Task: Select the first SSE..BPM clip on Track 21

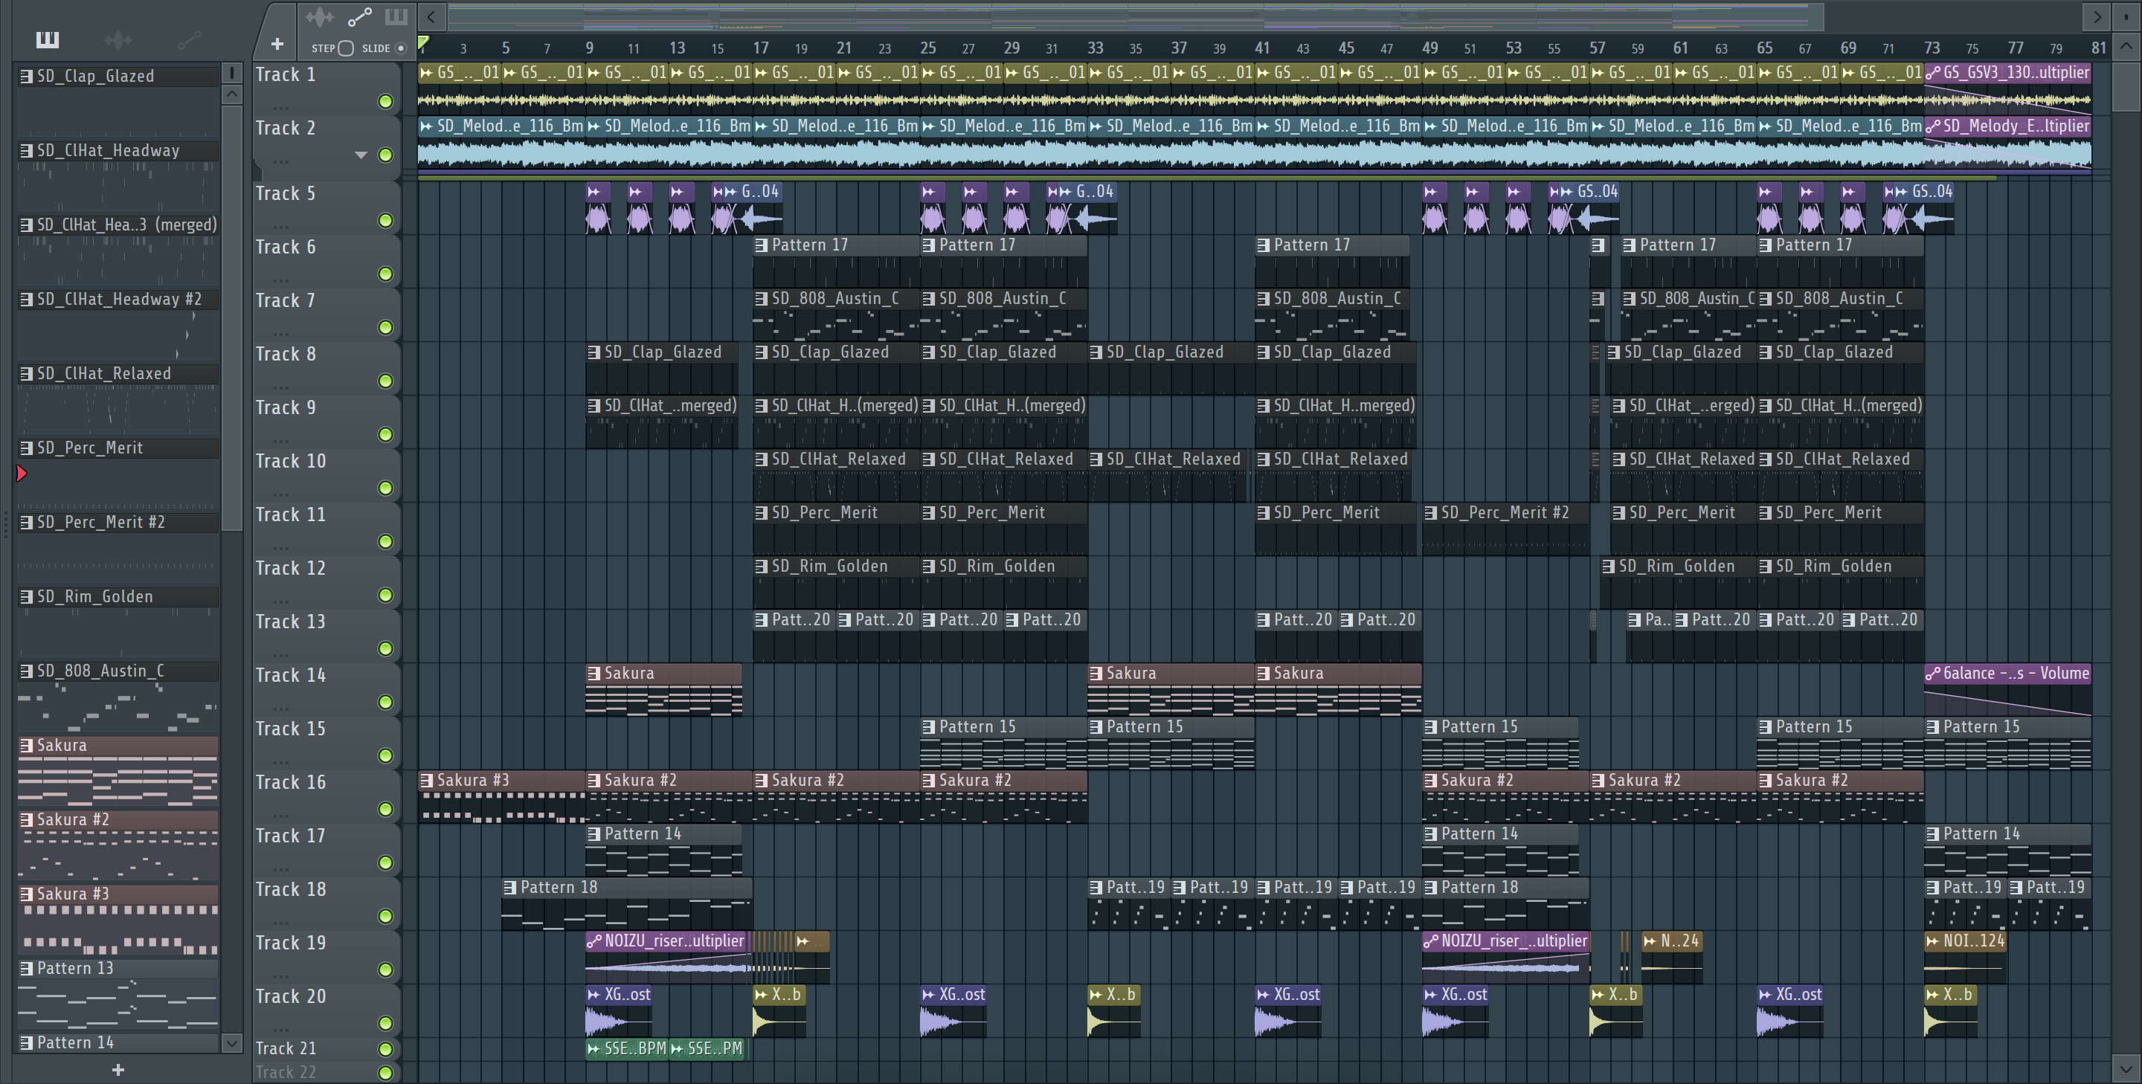Action: pos(626,1049)
